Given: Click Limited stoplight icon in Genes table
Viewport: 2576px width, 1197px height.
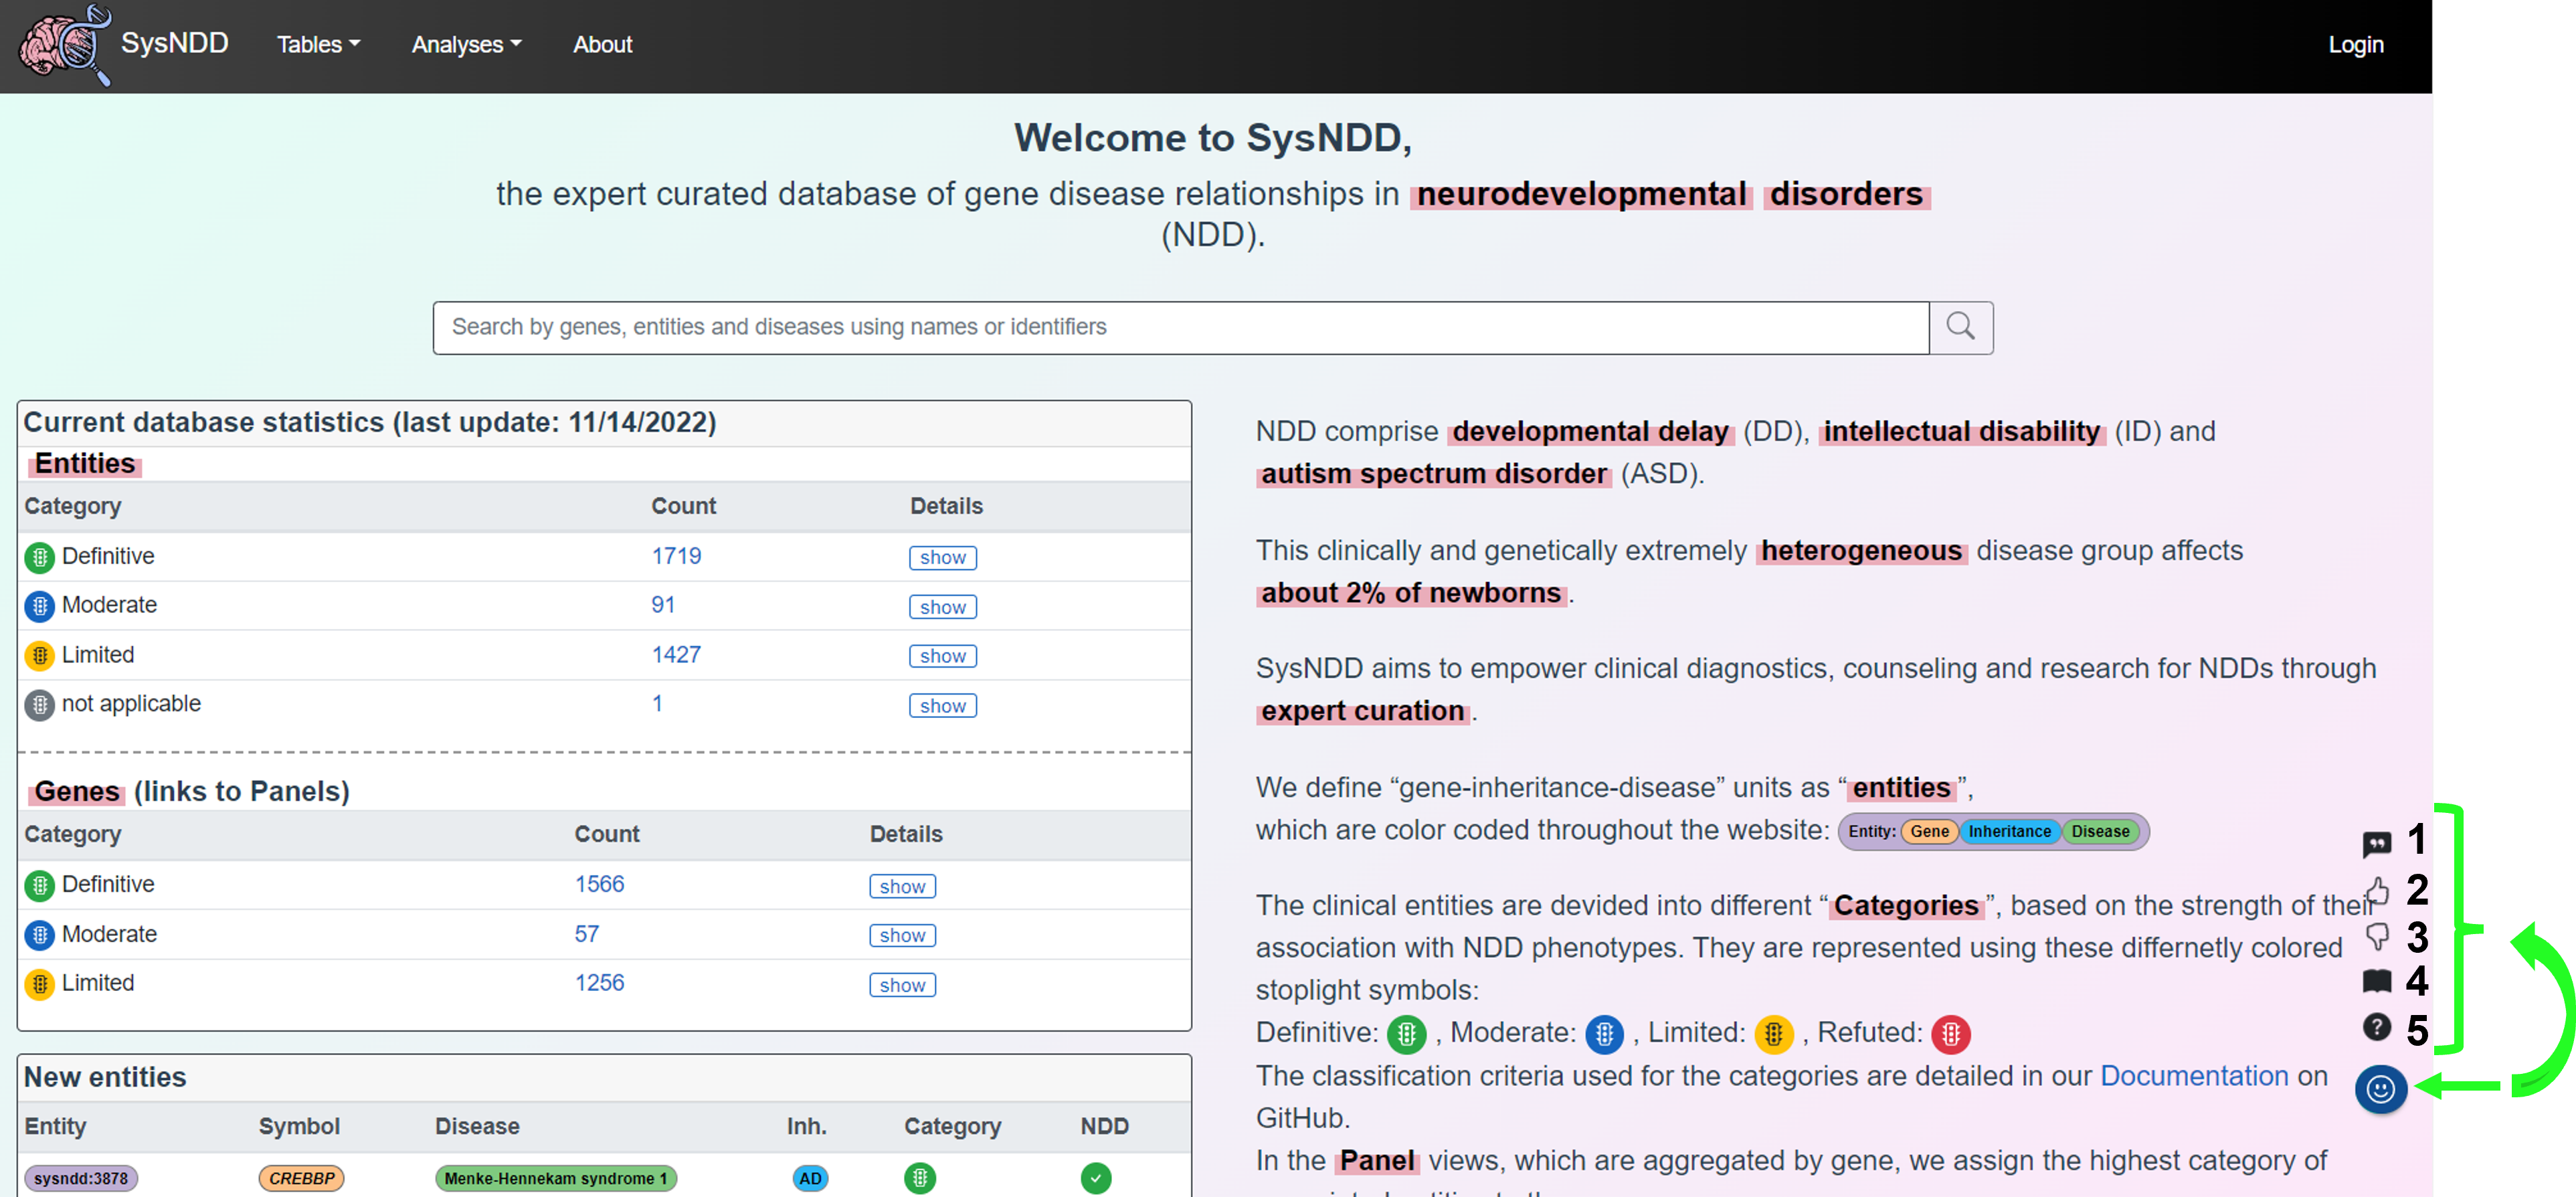Looking at the screenshot, I should click(40, 984).
